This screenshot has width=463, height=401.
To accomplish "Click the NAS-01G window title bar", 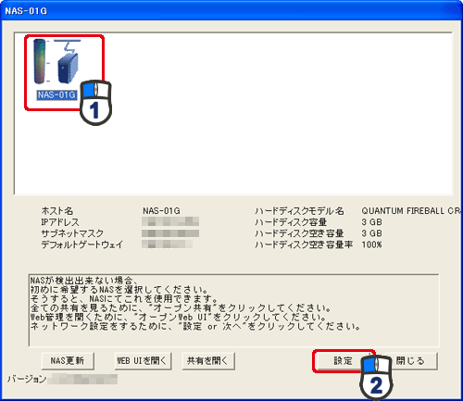I will point(231,11).
